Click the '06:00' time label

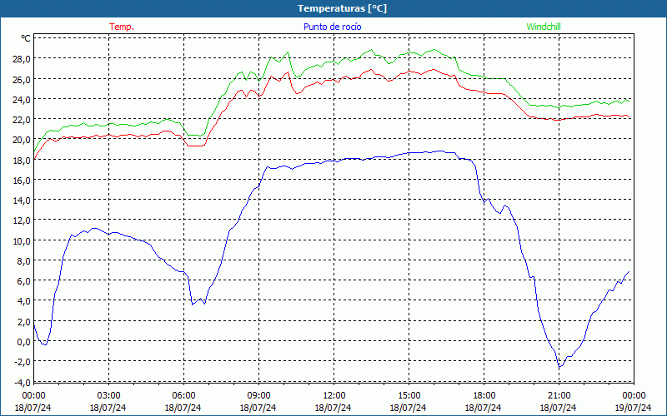183,396
